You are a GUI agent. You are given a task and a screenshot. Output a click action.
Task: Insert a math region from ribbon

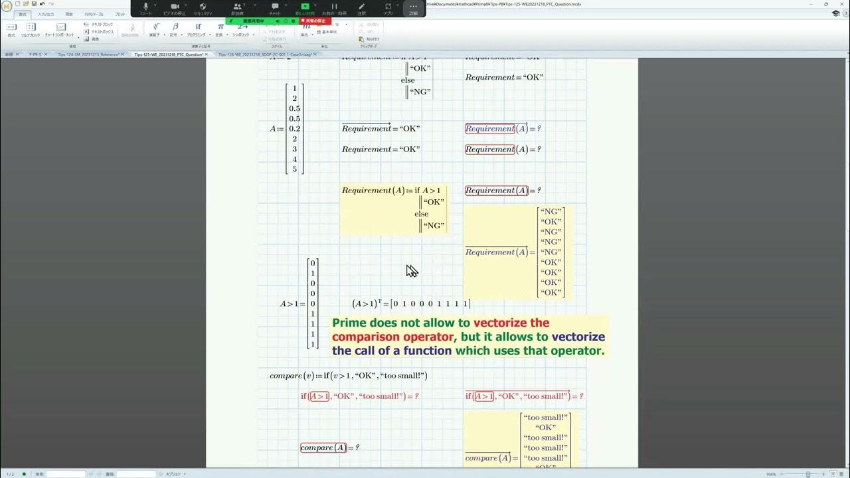(x=11, y=29)
